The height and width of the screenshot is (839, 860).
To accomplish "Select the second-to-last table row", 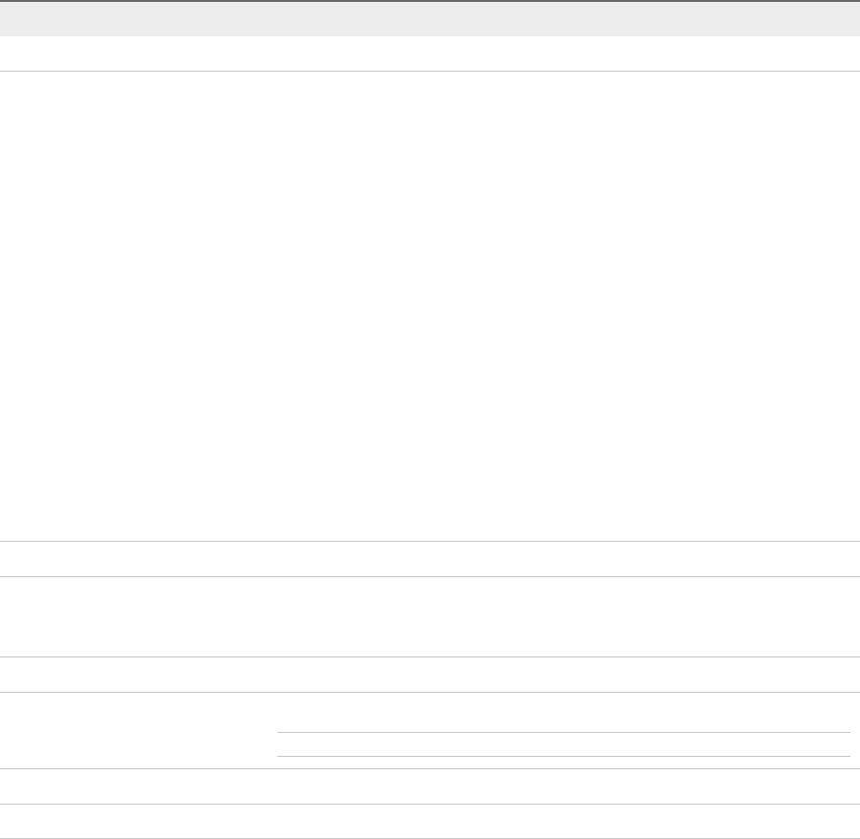I will (430, 786).
